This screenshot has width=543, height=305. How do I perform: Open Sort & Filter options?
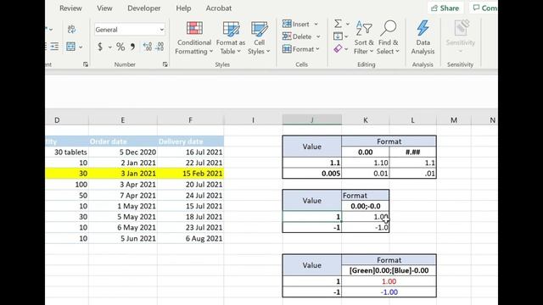[x=364, y=37]
